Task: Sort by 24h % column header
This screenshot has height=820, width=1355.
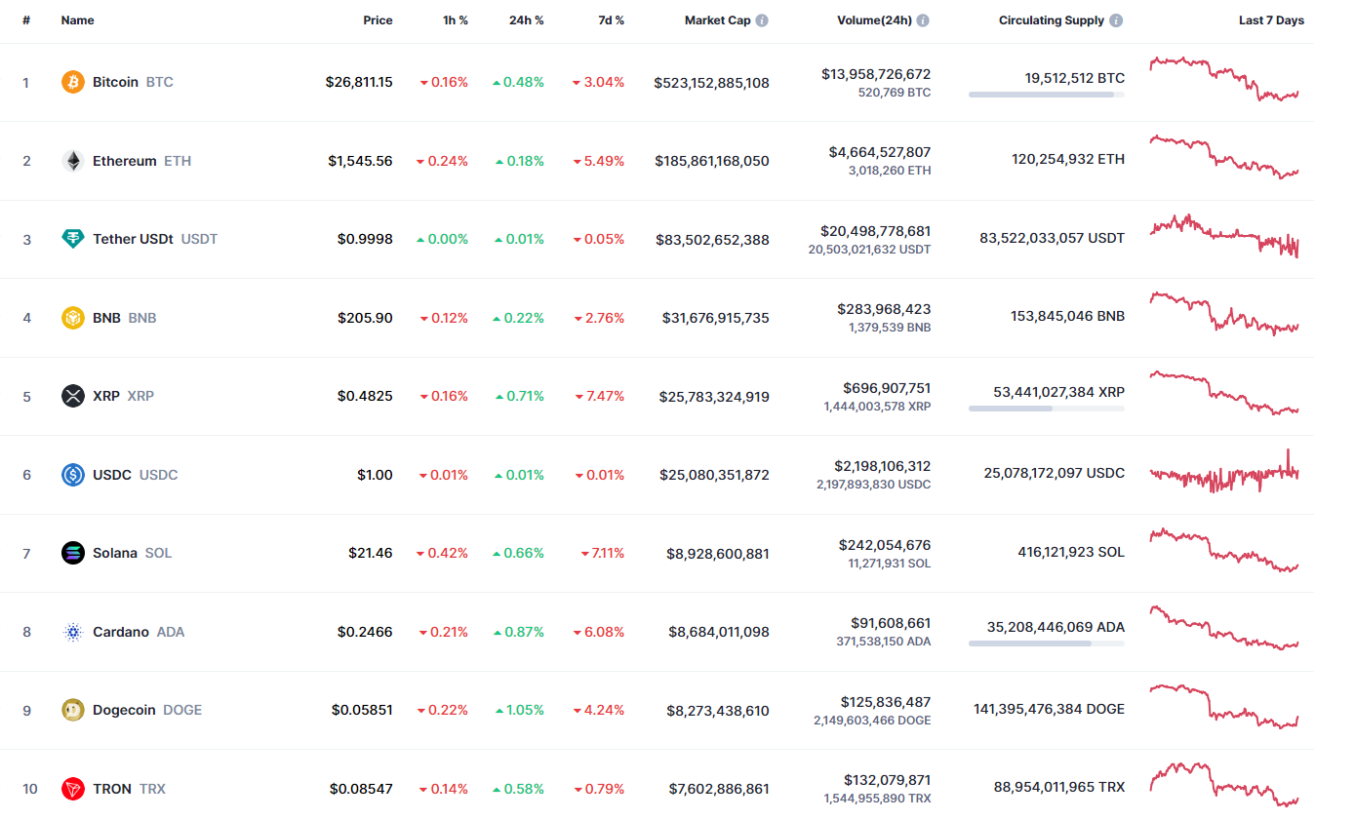Action: pyautogui.click(x=526, y=20)
